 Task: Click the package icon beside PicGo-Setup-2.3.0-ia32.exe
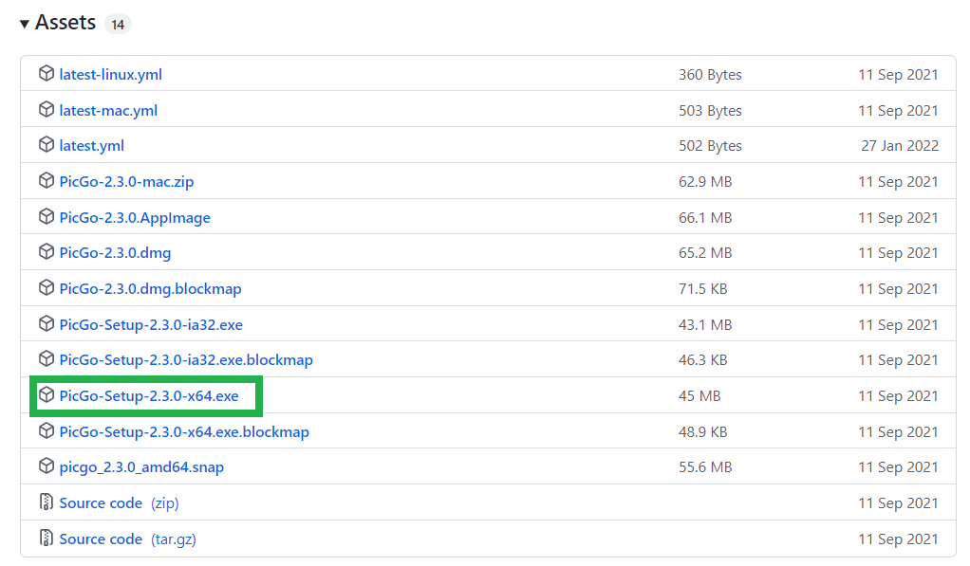tap(47, 323)
